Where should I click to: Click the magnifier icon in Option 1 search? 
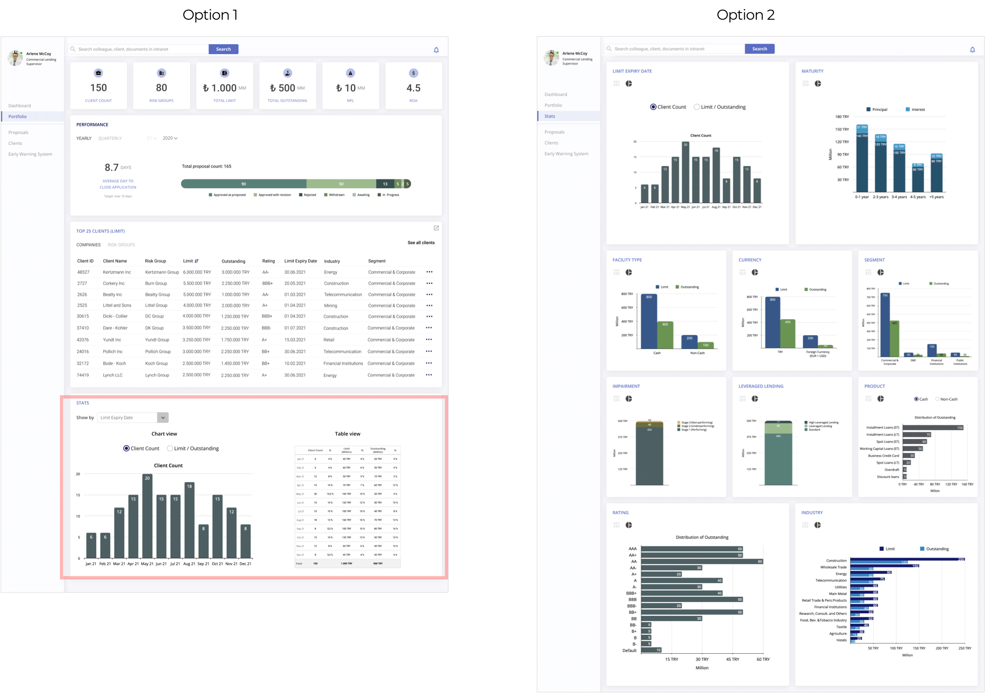[73, 49]
